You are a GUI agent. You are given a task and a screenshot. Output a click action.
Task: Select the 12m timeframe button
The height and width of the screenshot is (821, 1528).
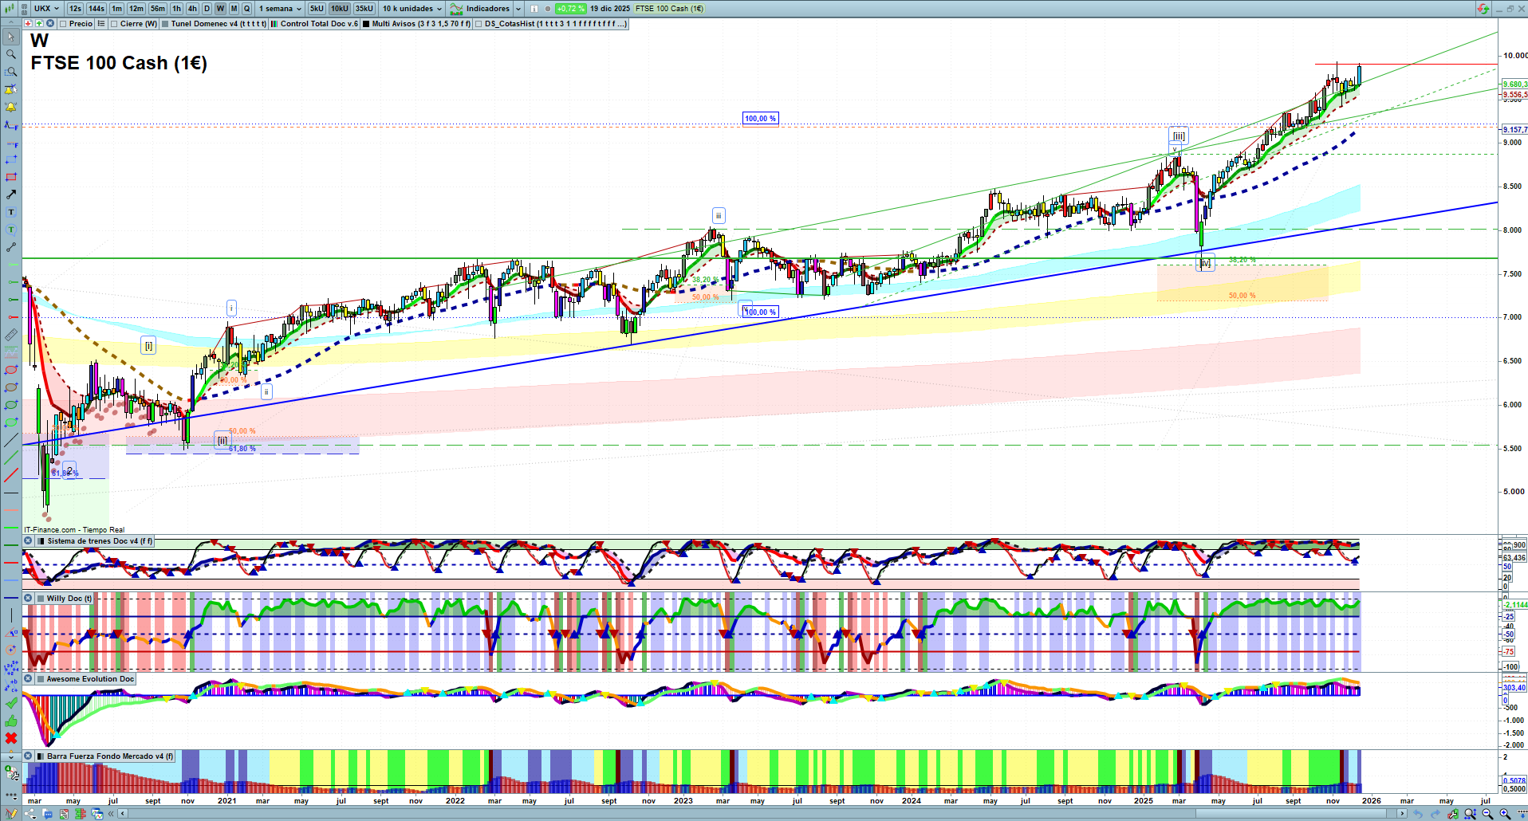coord(136,9)
